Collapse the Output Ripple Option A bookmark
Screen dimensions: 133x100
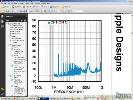[x=9, y=45]
